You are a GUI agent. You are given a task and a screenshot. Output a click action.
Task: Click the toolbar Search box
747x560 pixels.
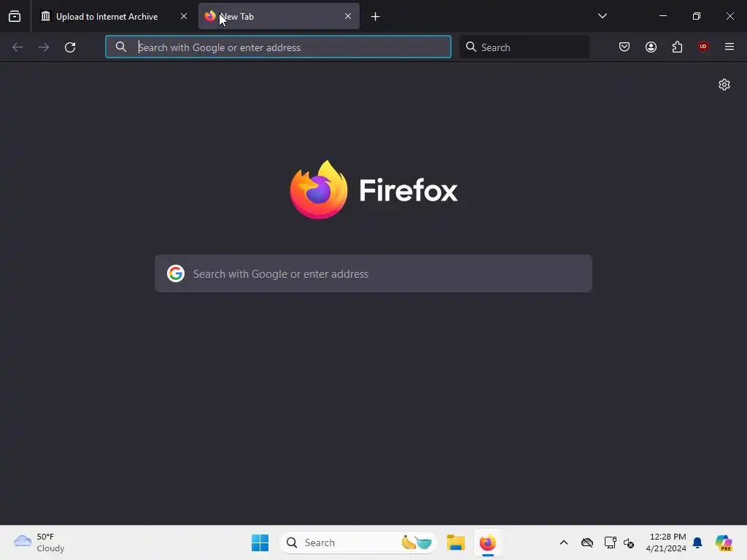524,47
